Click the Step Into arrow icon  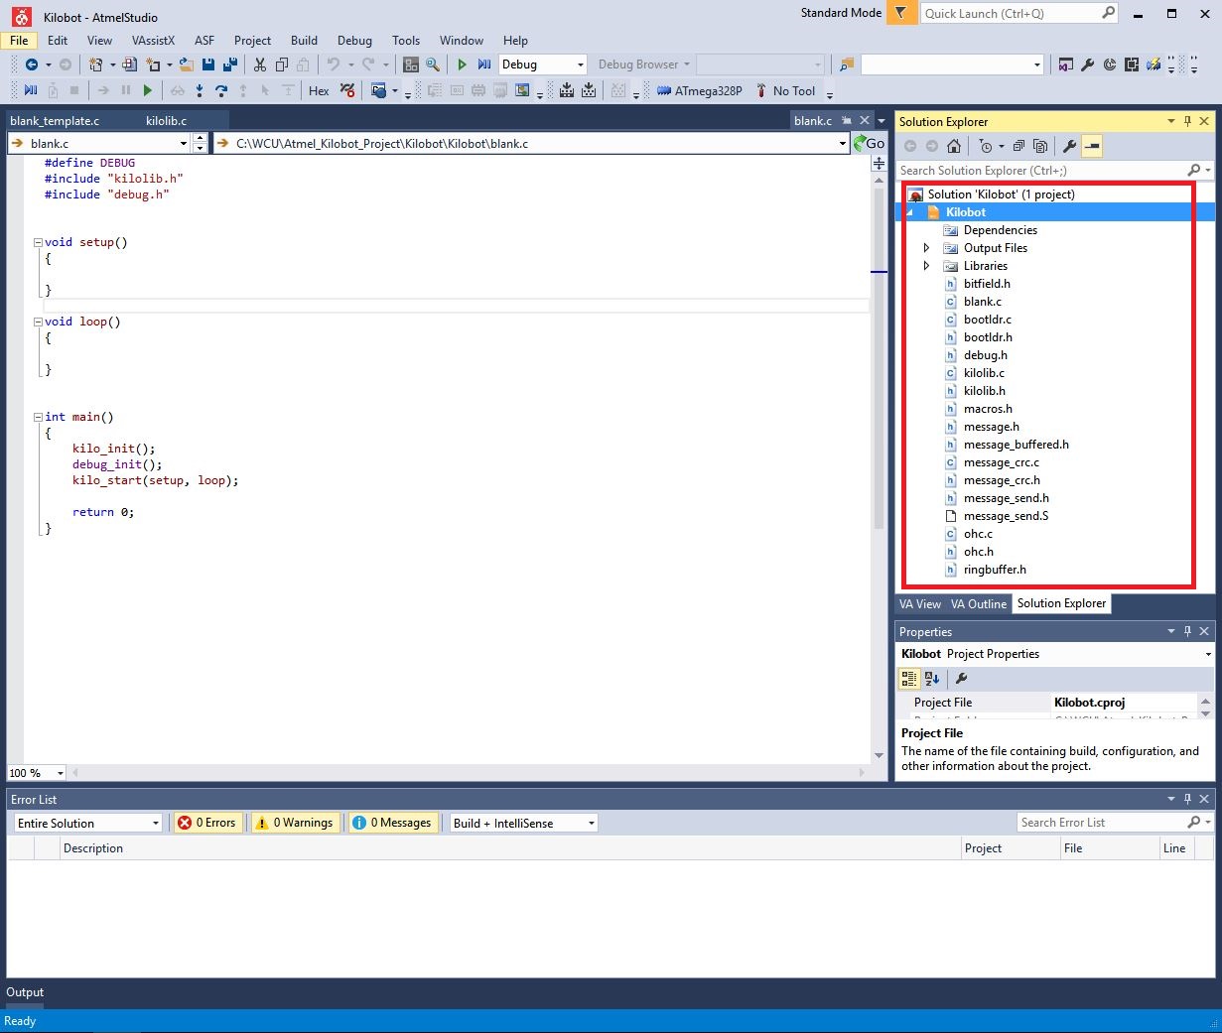[200, 91]
